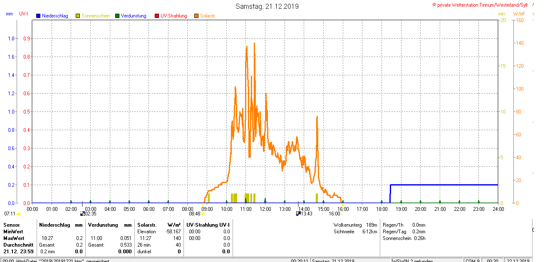Click the sunset icon next to 16:00
Screen dimensions: 545x262
[x=343, y=214]
